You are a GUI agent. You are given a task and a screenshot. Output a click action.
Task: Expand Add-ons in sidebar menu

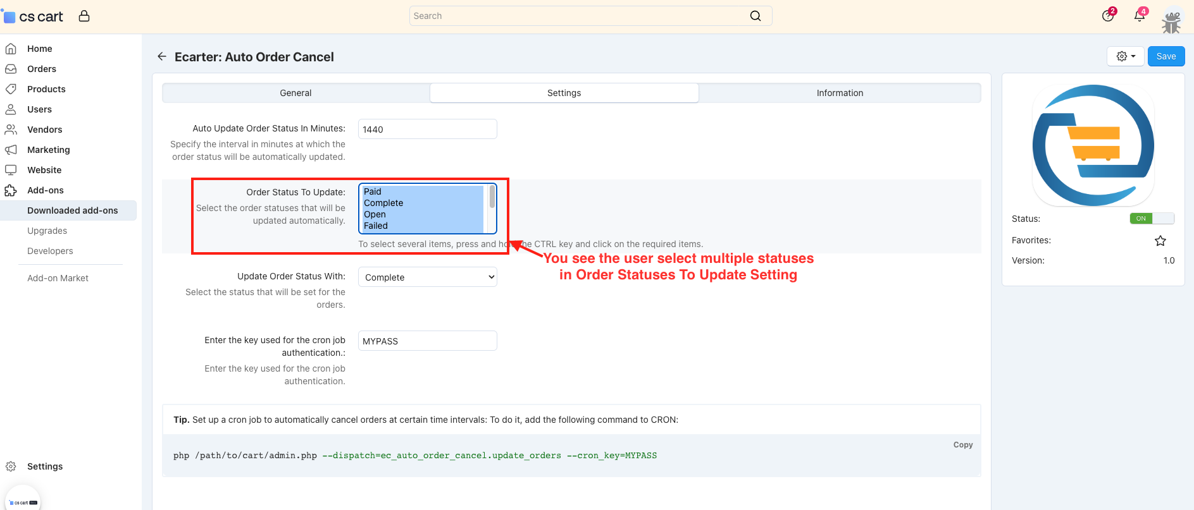[x=46, y=190]
